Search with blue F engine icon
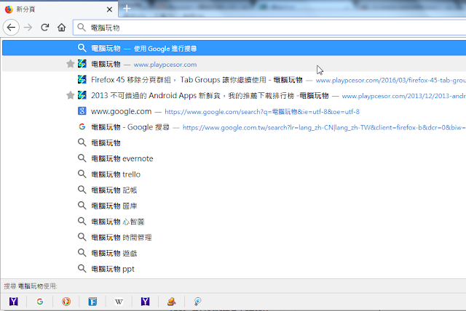 pyautogui.click(x=92, y=302)
